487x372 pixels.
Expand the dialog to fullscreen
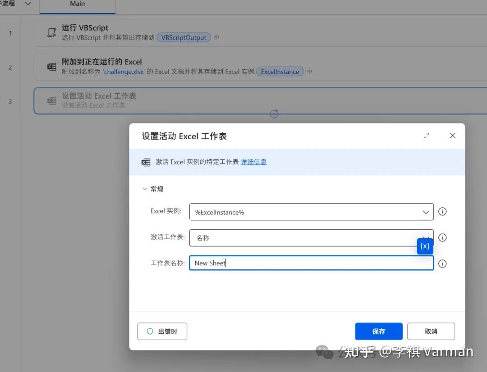(427, 135)
